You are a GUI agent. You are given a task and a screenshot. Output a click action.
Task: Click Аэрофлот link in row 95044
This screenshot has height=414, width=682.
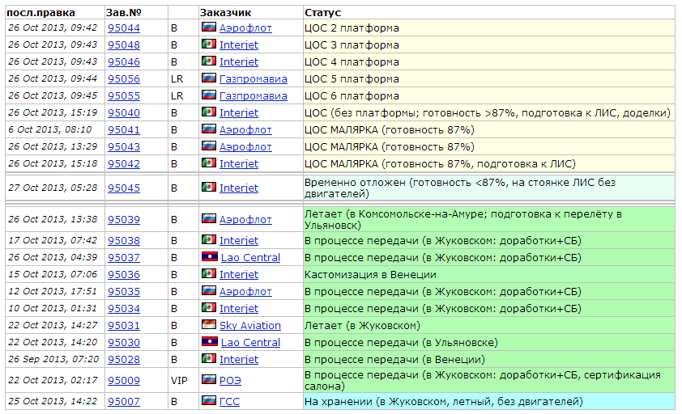pos(245,28)
